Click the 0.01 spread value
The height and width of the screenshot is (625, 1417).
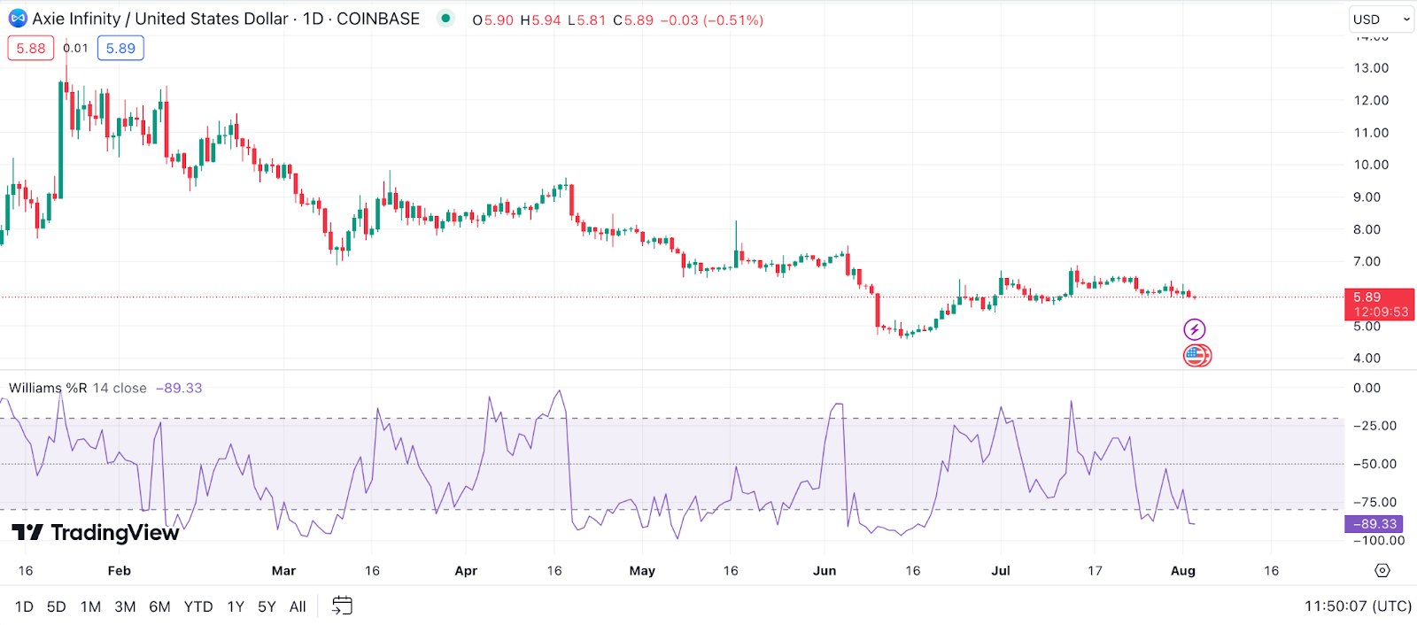pyautogui.click(x=76, y=48)
